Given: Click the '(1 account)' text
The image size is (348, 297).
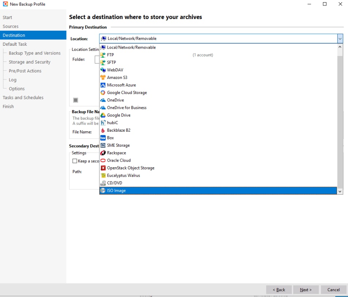Looking at the screenshot, I should (203, 55).
